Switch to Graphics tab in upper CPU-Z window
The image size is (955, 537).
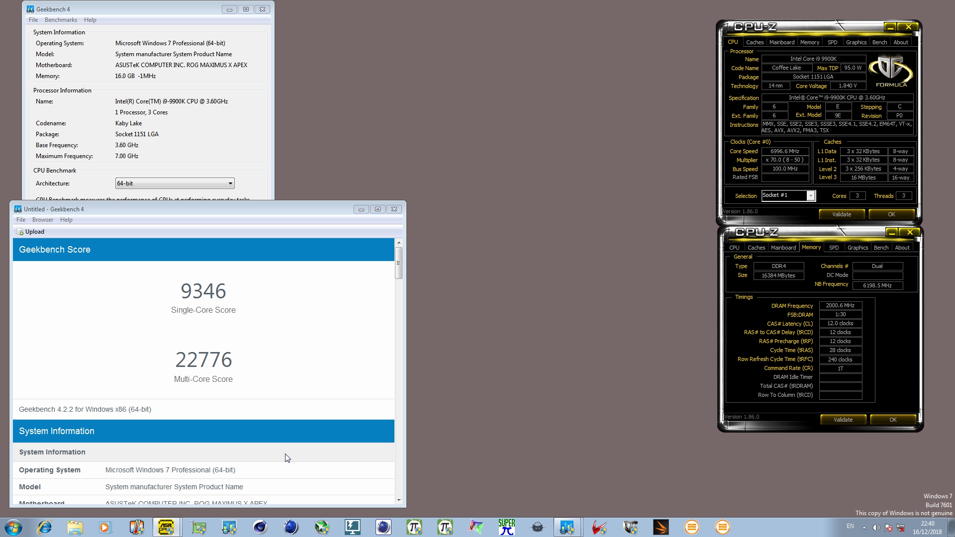pos(857,42)
